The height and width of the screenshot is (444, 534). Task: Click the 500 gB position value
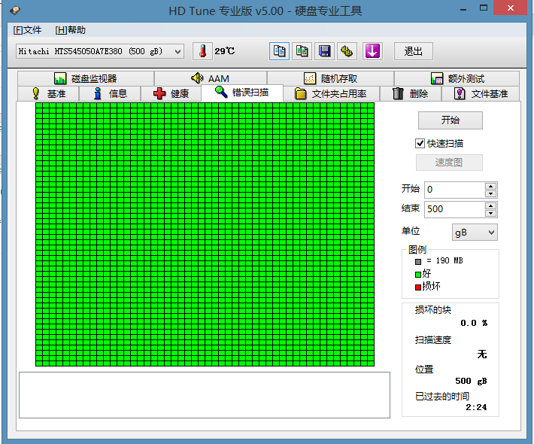pos(471,381)
